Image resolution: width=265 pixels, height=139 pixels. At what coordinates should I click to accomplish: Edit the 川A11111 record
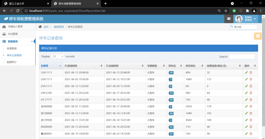pos(246,72)
